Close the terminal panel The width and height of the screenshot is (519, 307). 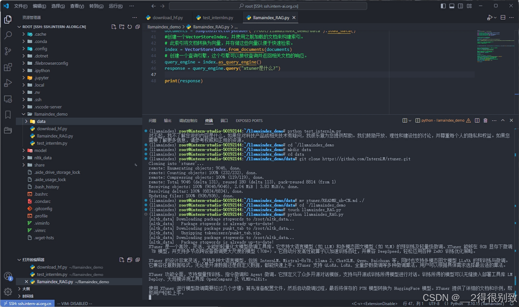point(511,121)
